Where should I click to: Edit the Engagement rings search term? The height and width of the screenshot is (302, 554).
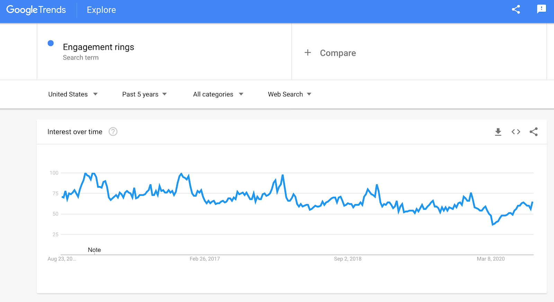98,47
